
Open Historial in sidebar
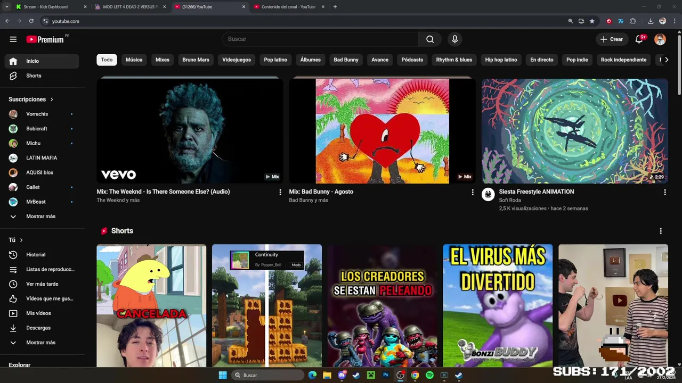tap(42, 255)
